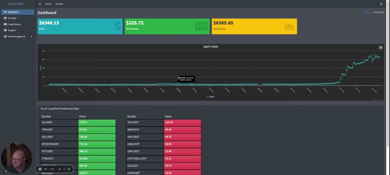Open the Contact page link
Image resolution: width=390 pixels, height=175 pixels.
(59, 4)
